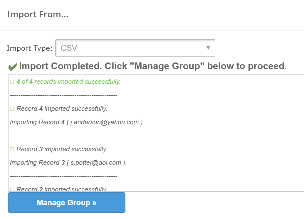Click the 'Import Type:' label
304x219 pixels.
click(29, 48)
